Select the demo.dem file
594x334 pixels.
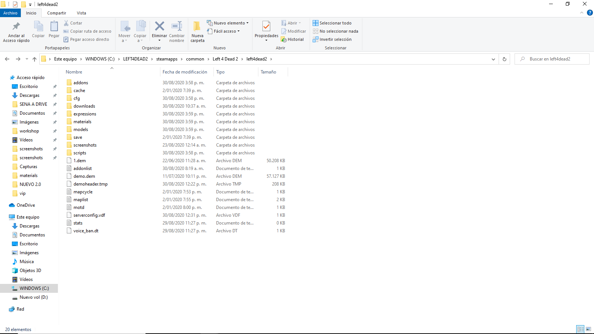(84, 176)
